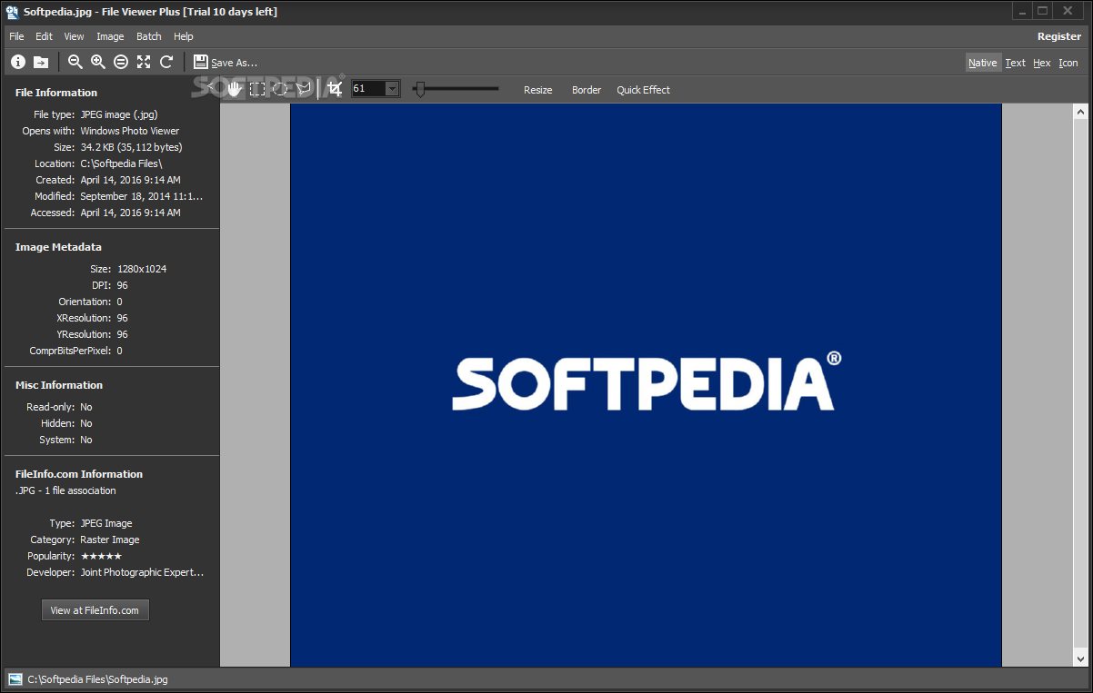
Task: Click the crop tool icon
Action: pos(336,88)
